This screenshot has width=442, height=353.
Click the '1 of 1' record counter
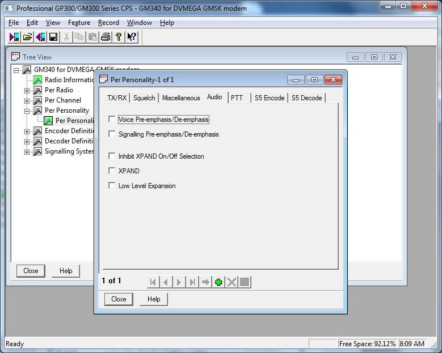click(111, 280)
